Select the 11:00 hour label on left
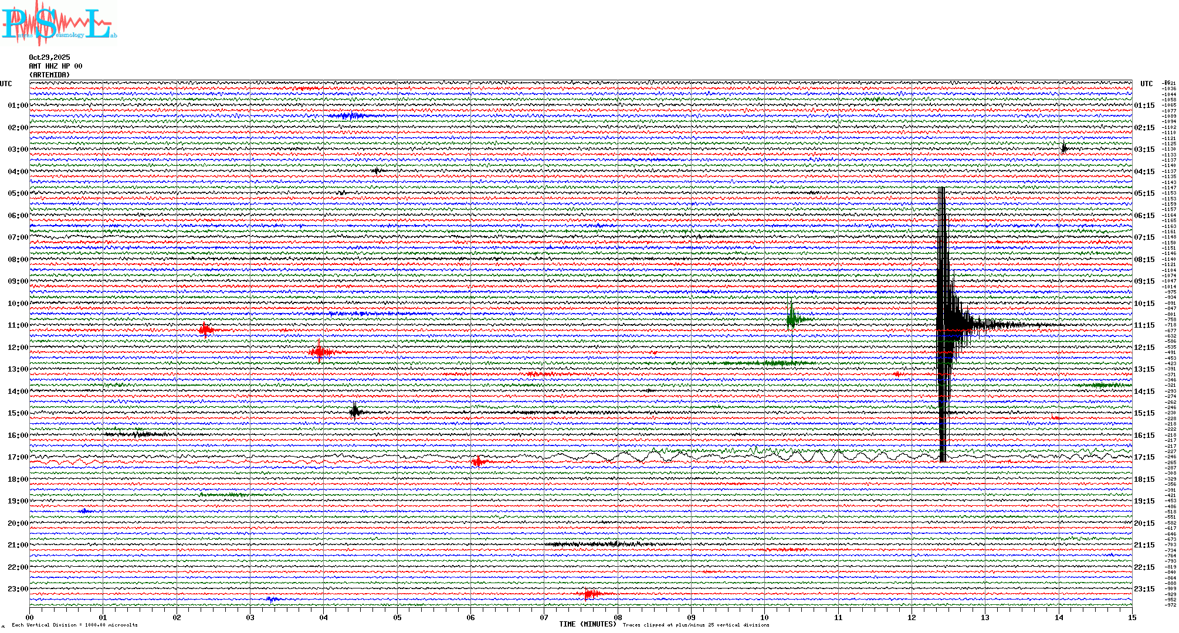This screenshot has height=633, width=1179. point(18,325)
